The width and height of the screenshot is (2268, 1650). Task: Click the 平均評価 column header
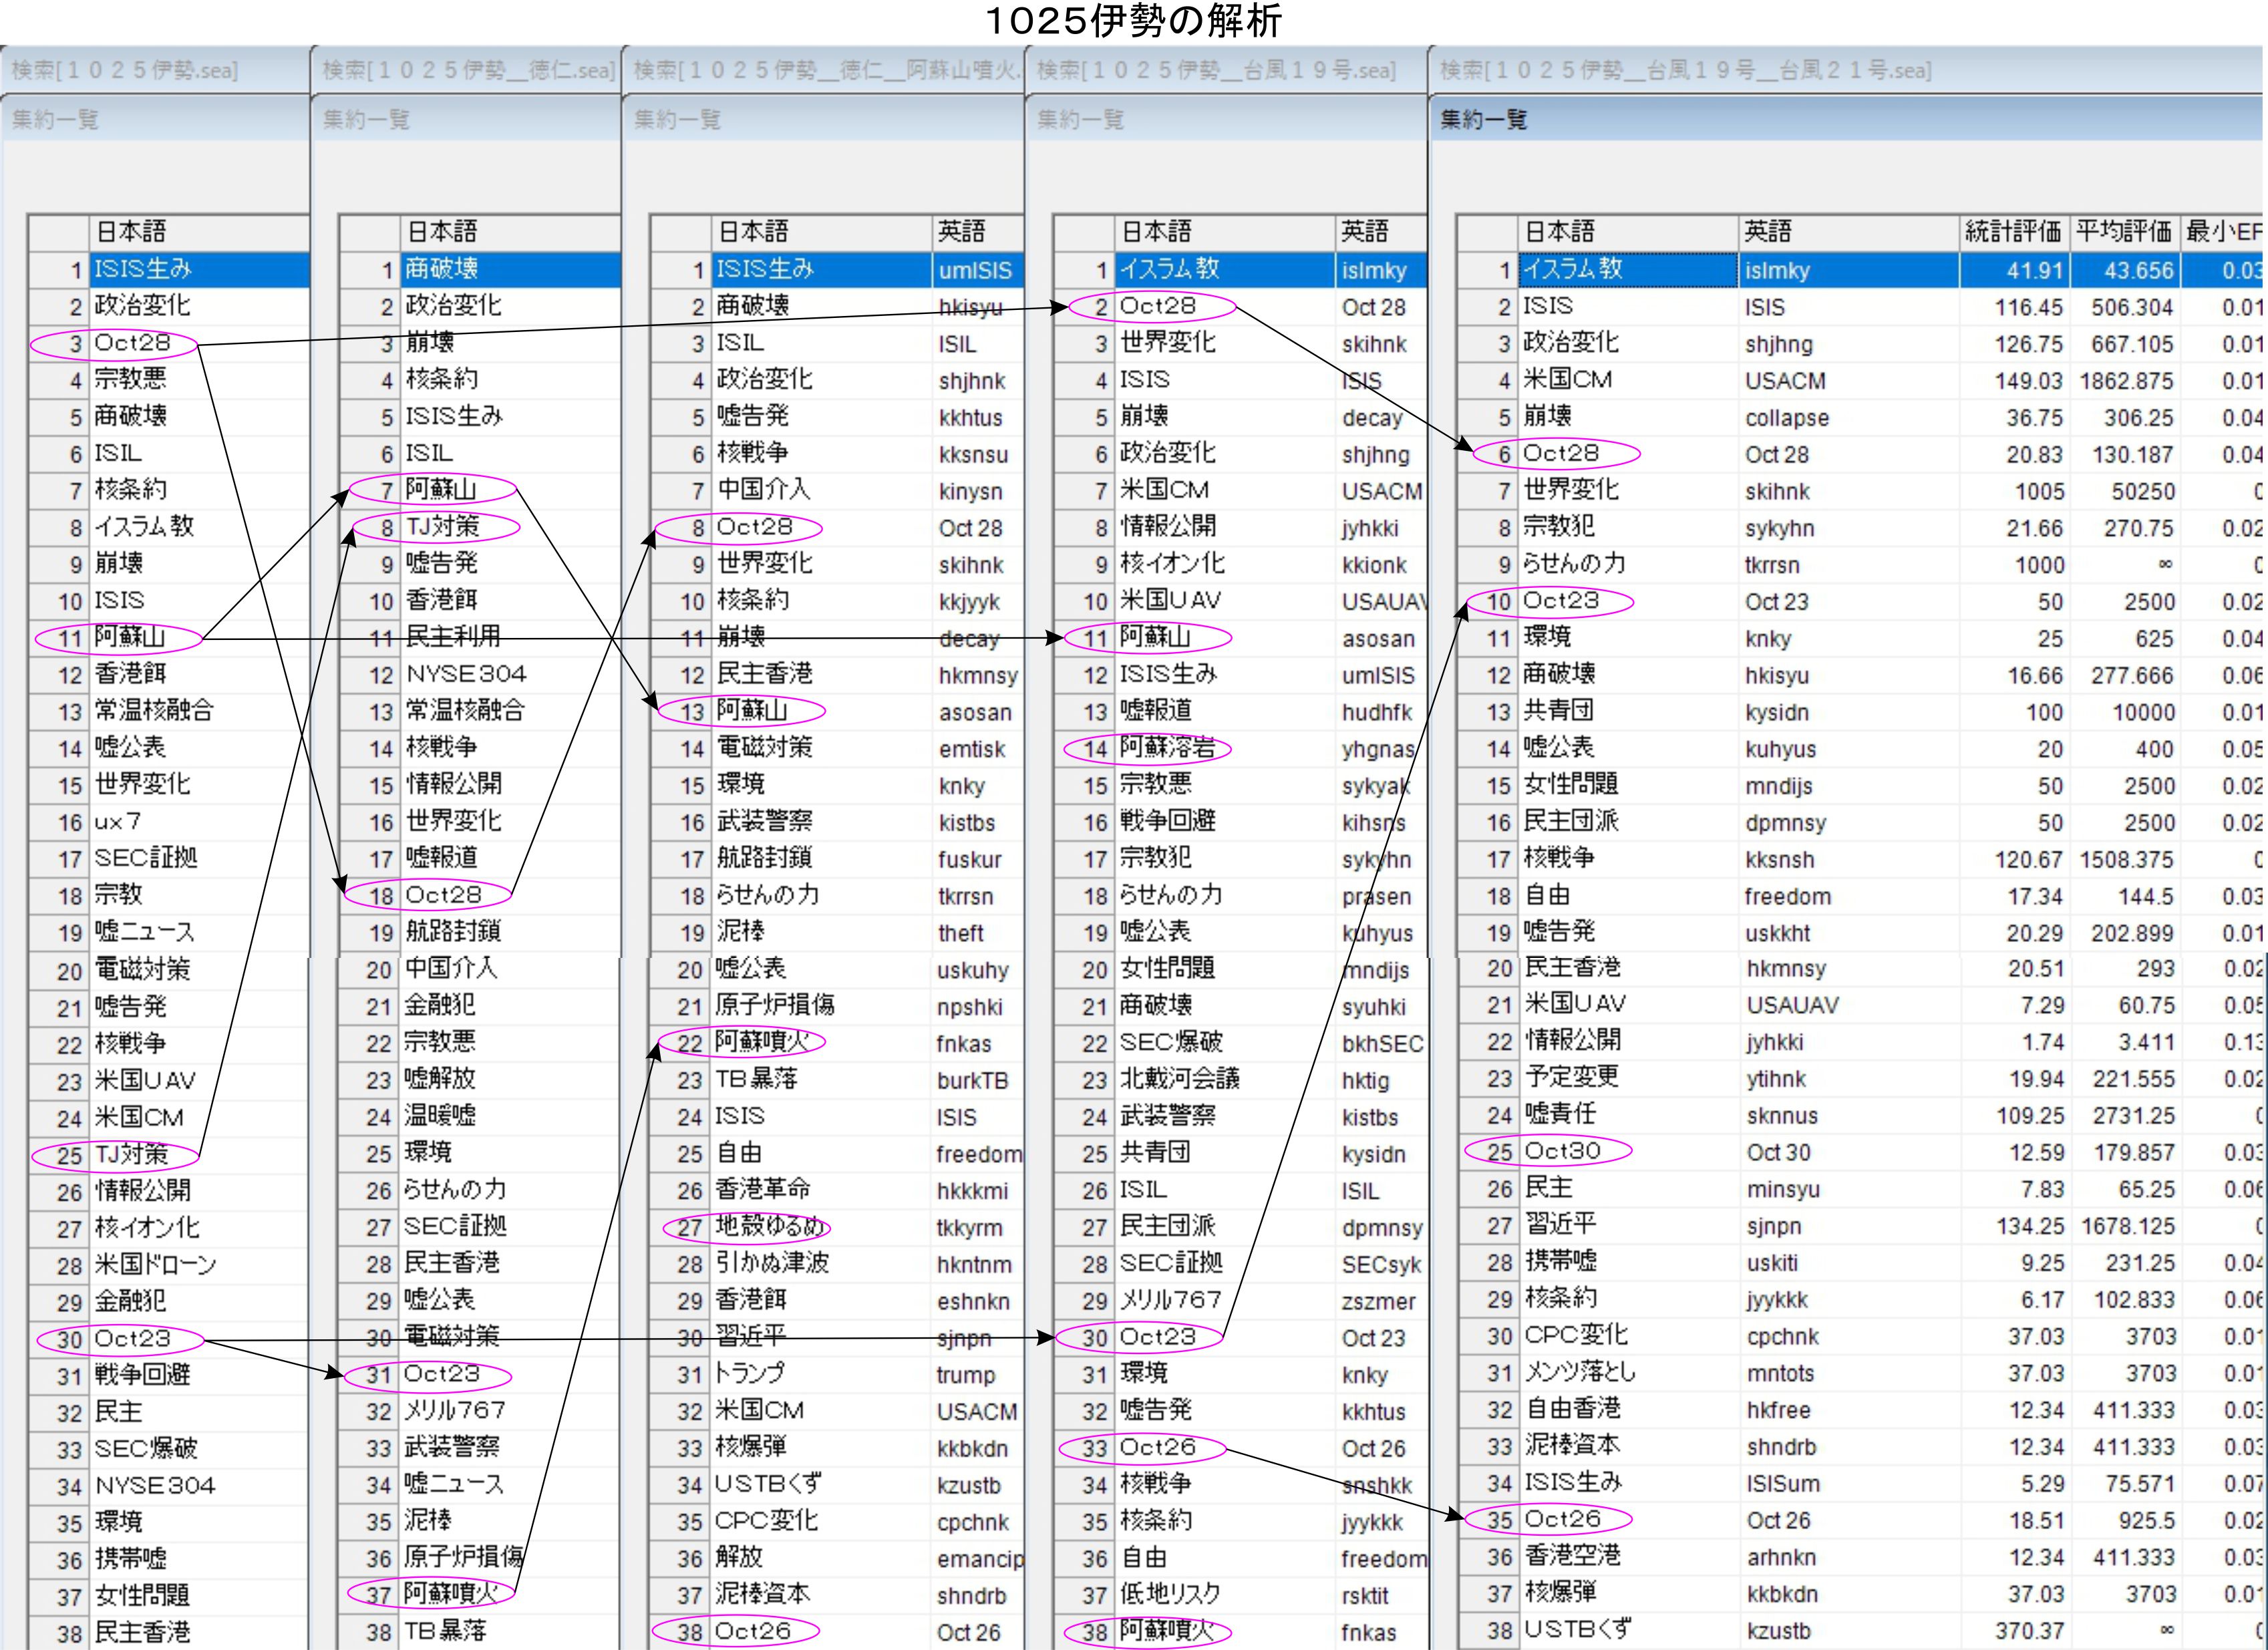[2123, 232]
